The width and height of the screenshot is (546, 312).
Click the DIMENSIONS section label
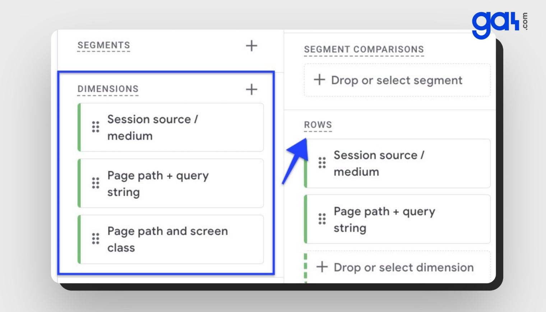tap(108, 89)
